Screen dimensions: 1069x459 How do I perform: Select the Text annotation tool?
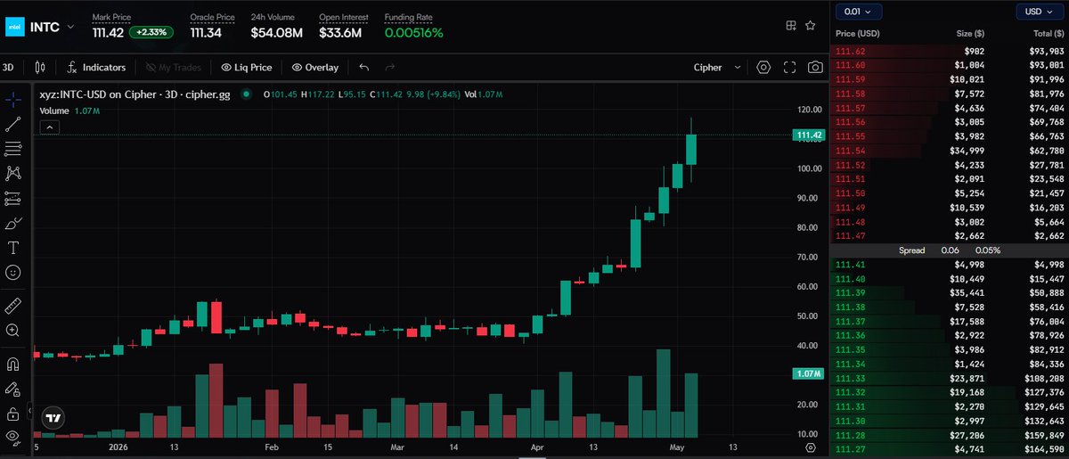[x=12, y=247]
